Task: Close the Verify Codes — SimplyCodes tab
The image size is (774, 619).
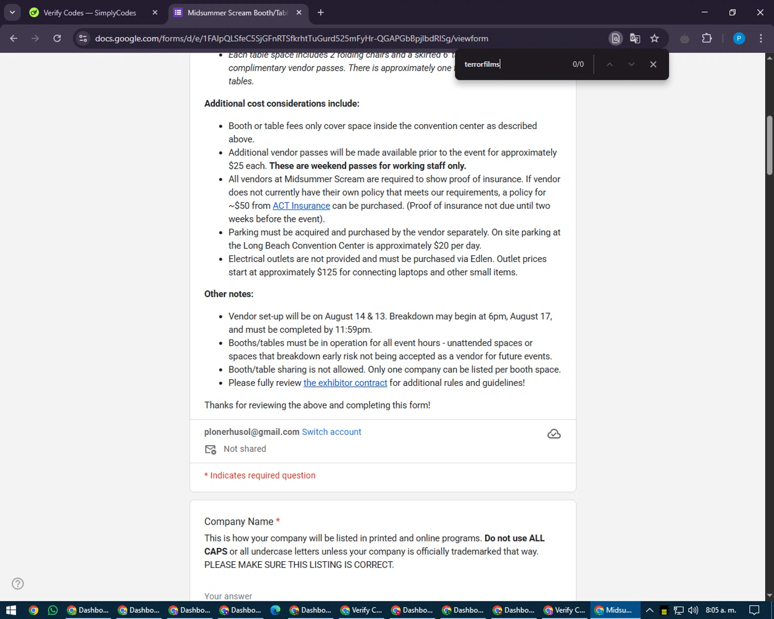Action: [155, 12]
